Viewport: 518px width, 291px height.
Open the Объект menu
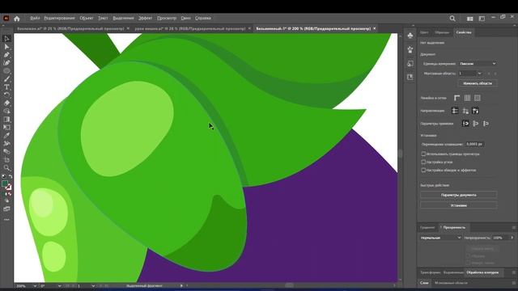tap(87, 18)
